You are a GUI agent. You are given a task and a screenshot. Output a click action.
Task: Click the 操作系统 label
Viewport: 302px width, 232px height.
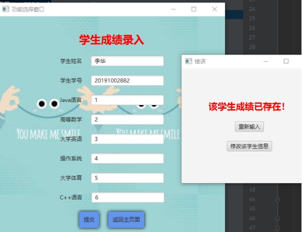coord(71,158)
